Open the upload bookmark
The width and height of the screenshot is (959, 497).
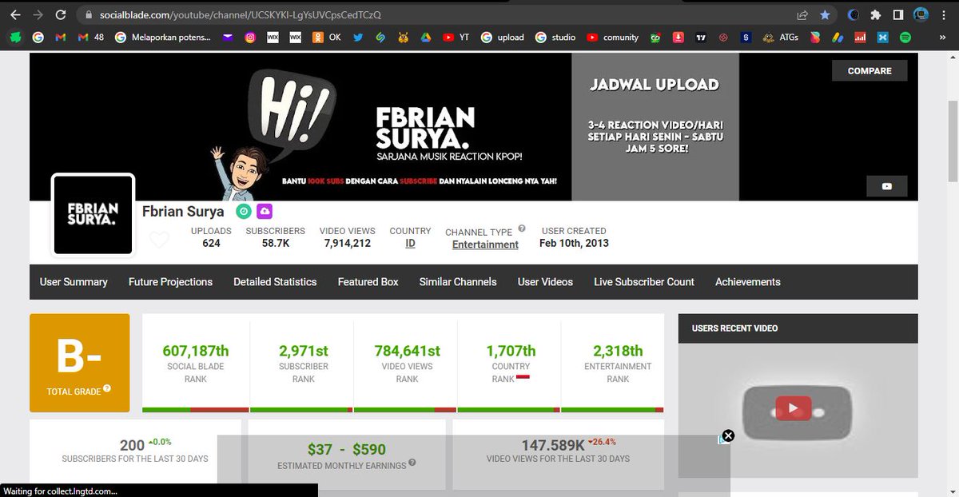(x=503, y=37)
